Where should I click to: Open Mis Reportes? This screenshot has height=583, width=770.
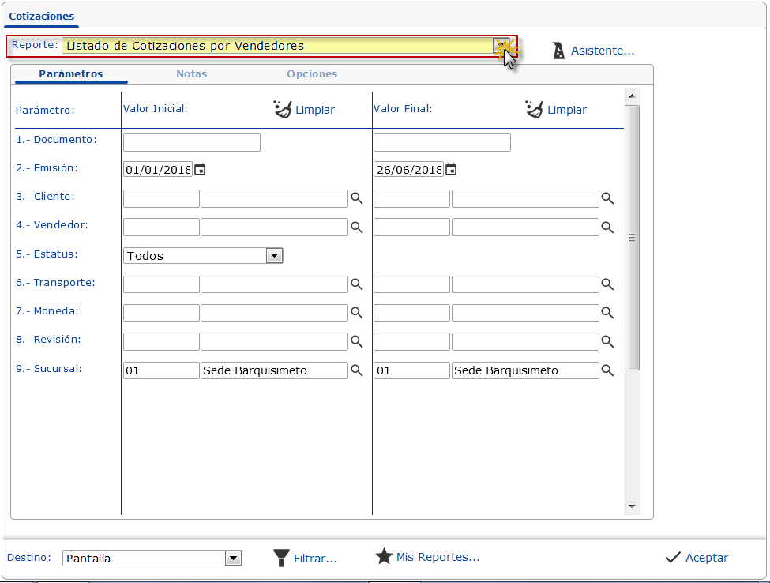427,557
